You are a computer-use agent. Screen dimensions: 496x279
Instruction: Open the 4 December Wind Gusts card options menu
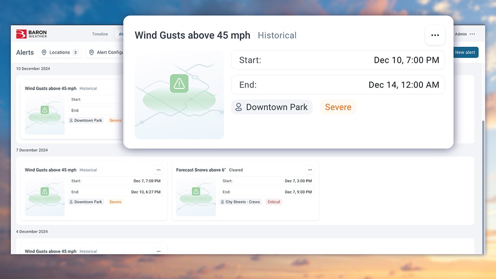tap(158, 251)
